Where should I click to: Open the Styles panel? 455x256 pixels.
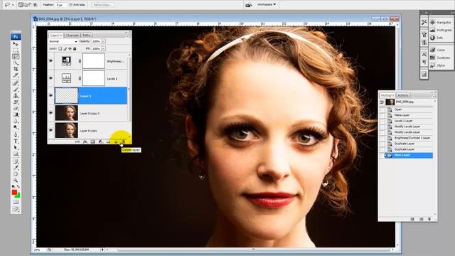438,65
